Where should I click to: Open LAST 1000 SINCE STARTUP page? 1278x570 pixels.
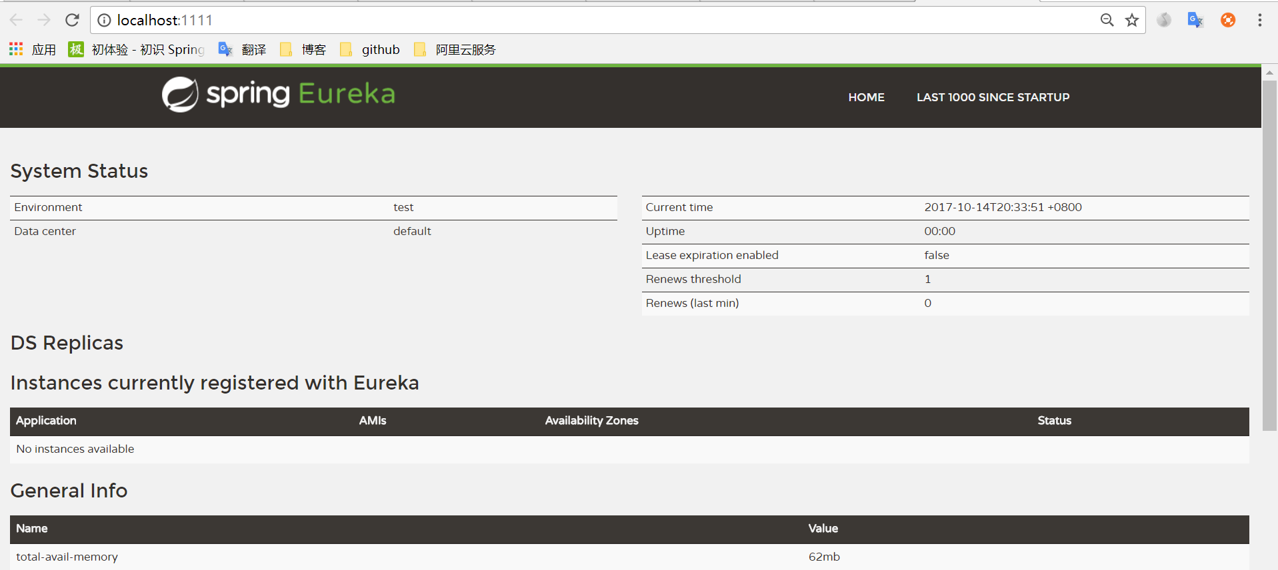coord(993,97)
